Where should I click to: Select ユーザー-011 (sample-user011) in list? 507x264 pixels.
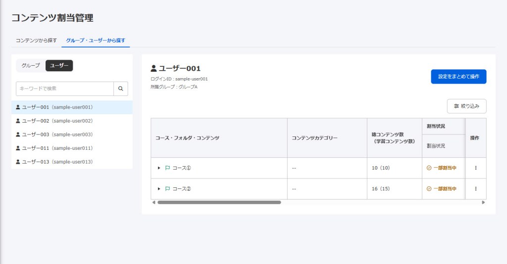72,148
